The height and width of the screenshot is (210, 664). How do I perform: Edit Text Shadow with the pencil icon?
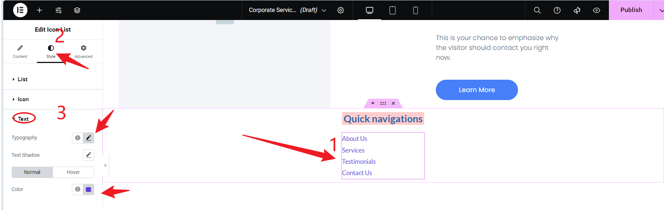(88, 155)
